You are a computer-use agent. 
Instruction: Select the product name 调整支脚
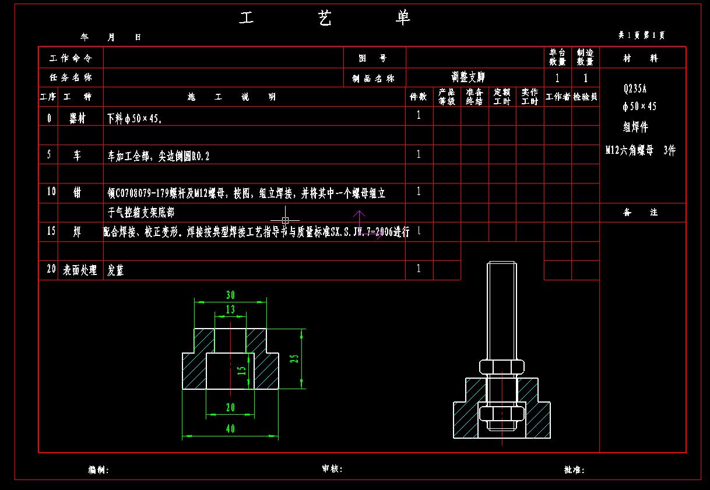(x=468, y=77)
